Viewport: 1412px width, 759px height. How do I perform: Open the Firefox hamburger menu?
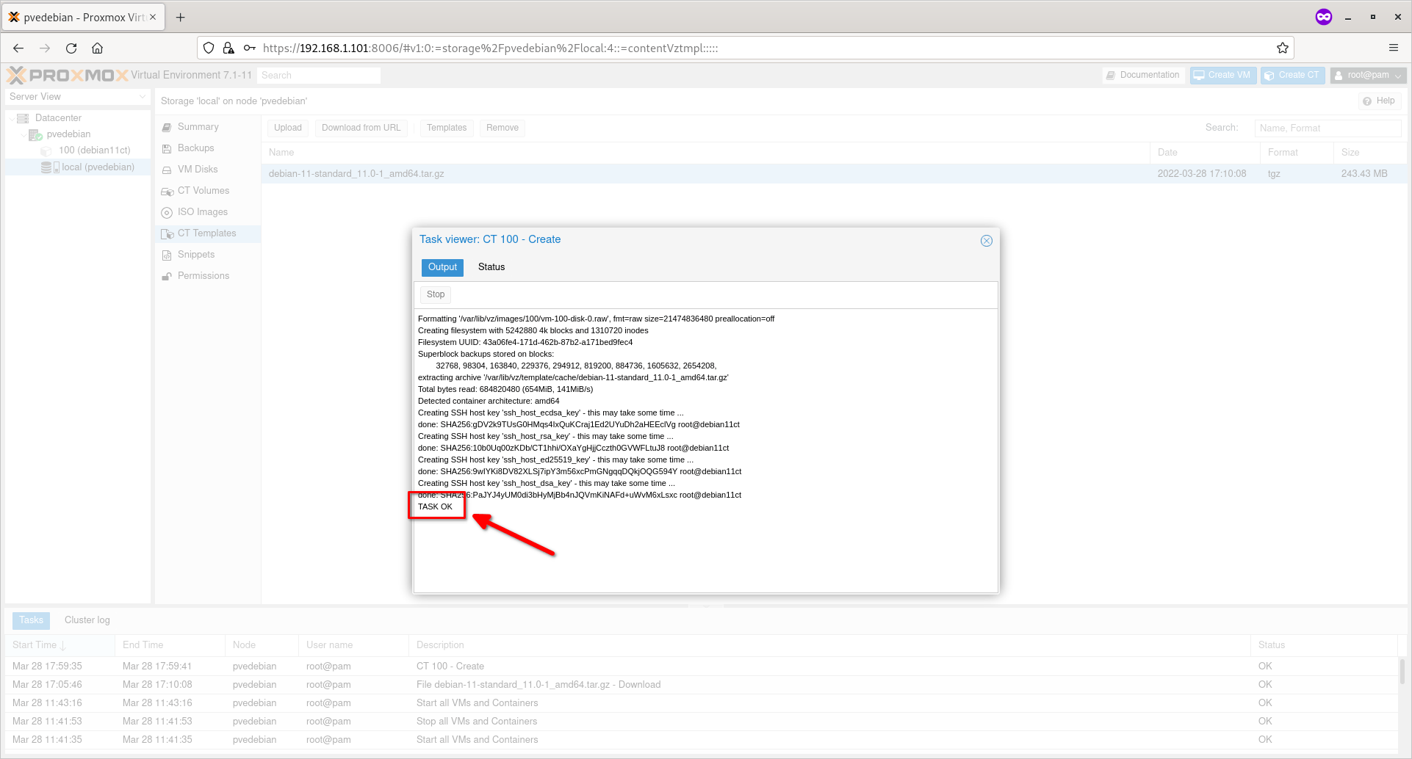point(1393,48)
